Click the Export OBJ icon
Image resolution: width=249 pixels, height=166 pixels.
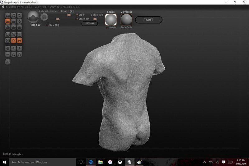19,48
